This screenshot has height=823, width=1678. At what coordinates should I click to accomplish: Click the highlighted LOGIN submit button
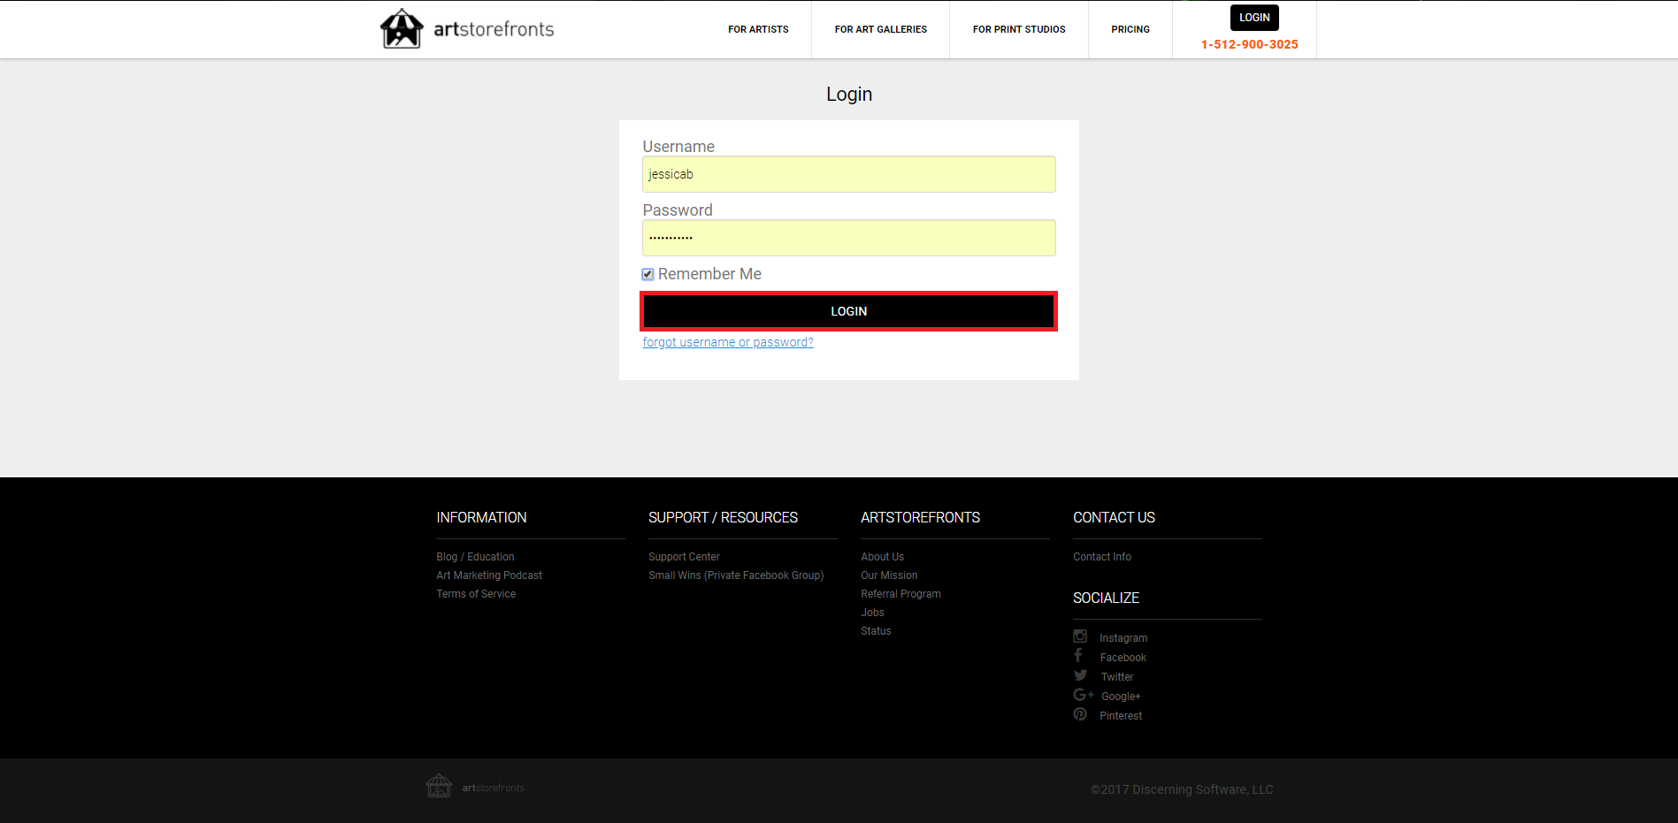coord(848,310)
